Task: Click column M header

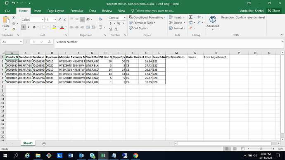Action: click(176, 53)
